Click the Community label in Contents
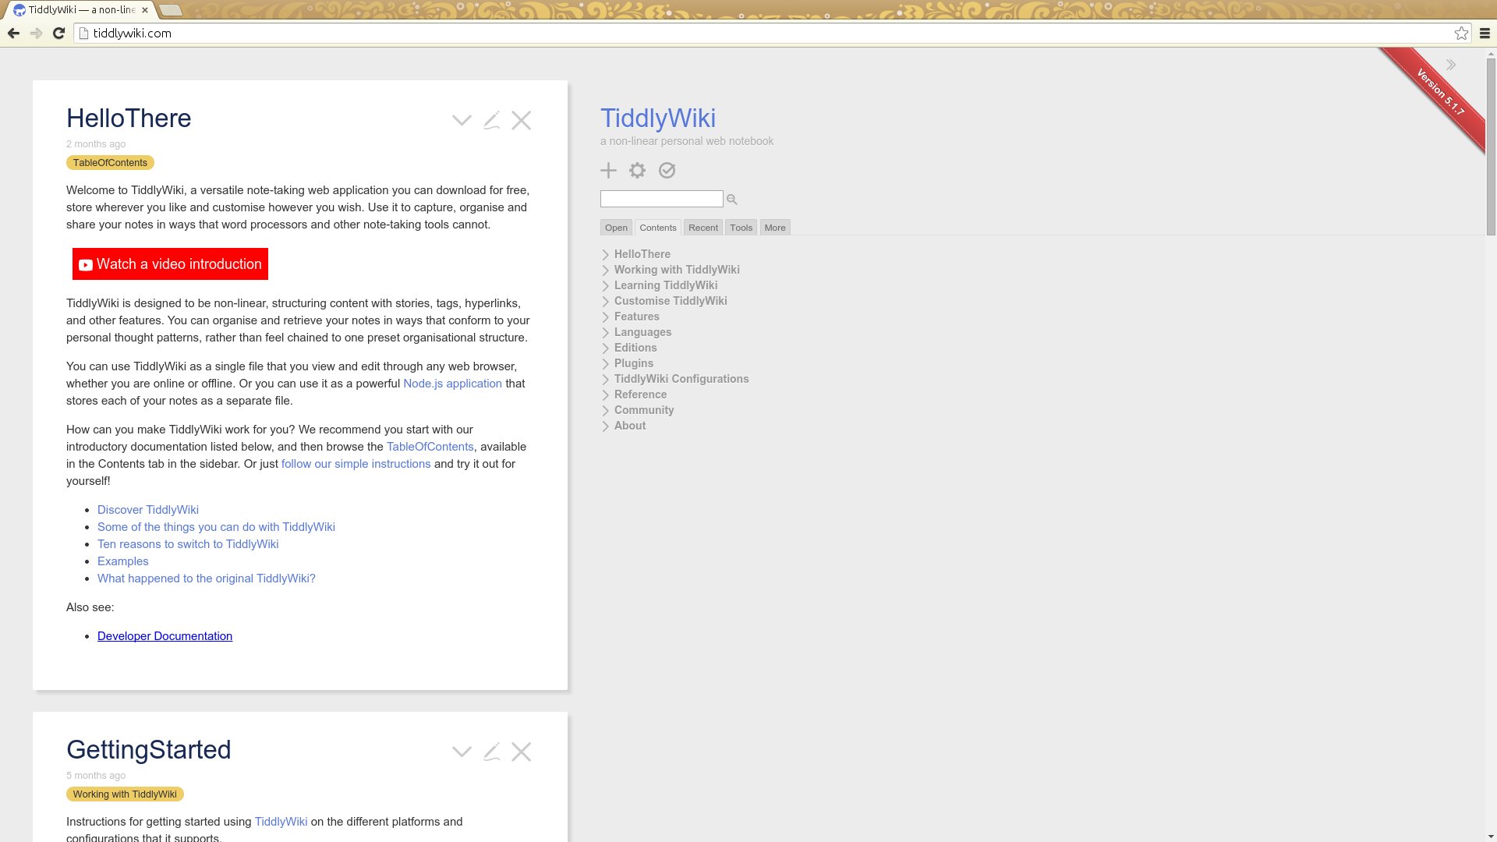This screenshot has height=842, width=1497. (644, 410)
